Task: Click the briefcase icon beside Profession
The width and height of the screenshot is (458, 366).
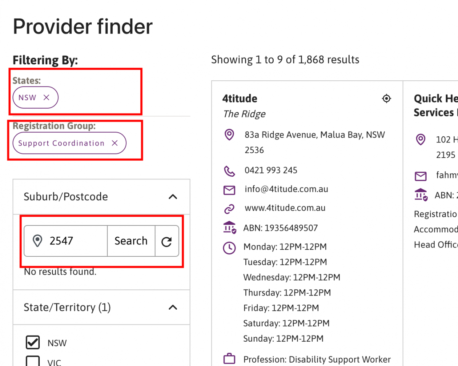Action: pos(229,359)
